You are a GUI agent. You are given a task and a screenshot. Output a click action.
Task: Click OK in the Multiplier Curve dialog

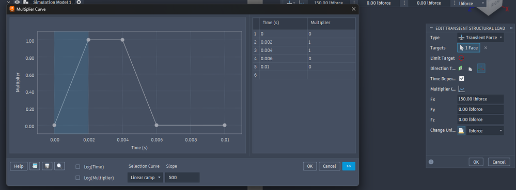[310, 166]
